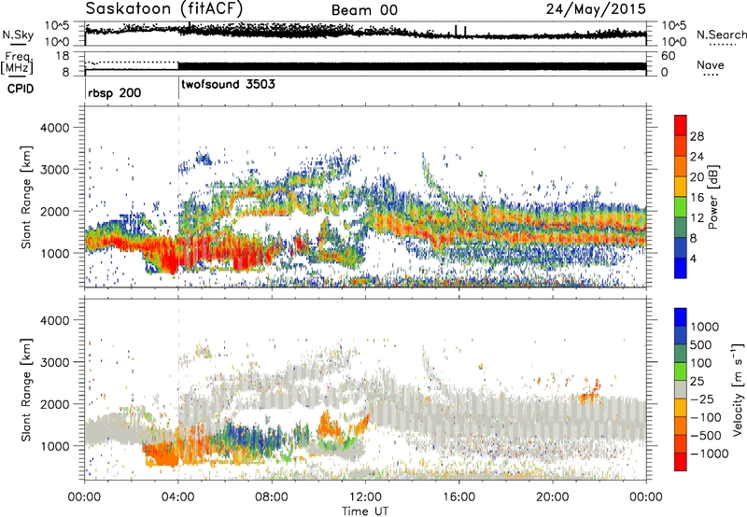Click the '28' power colorbar tick label
The width and height of the screenshot is (747, 517).
pos(697,136)
